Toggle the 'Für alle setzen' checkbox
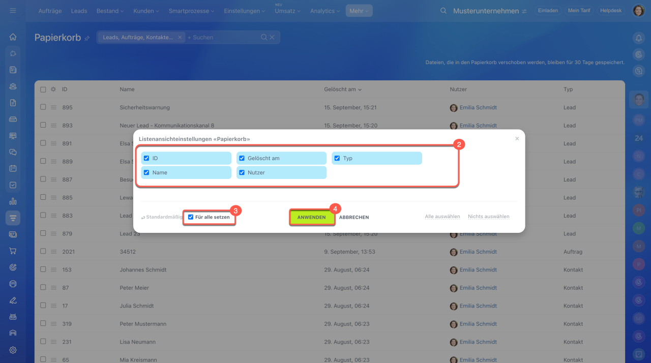The width and height of the screenshot is (651, 363). coord(191,217)
